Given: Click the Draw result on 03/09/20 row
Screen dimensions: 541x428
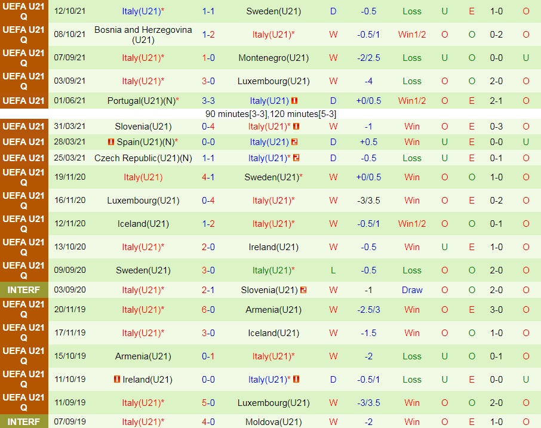Looking at the screenshot, I should click(x=412, y=290).
